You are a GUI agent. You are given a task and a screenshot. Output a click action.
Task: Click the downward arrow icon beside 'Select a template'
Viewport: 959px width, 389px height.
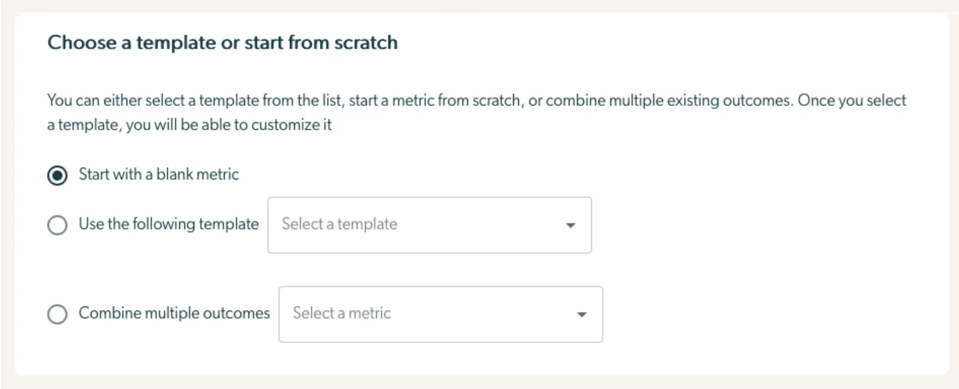coord(570,226)
